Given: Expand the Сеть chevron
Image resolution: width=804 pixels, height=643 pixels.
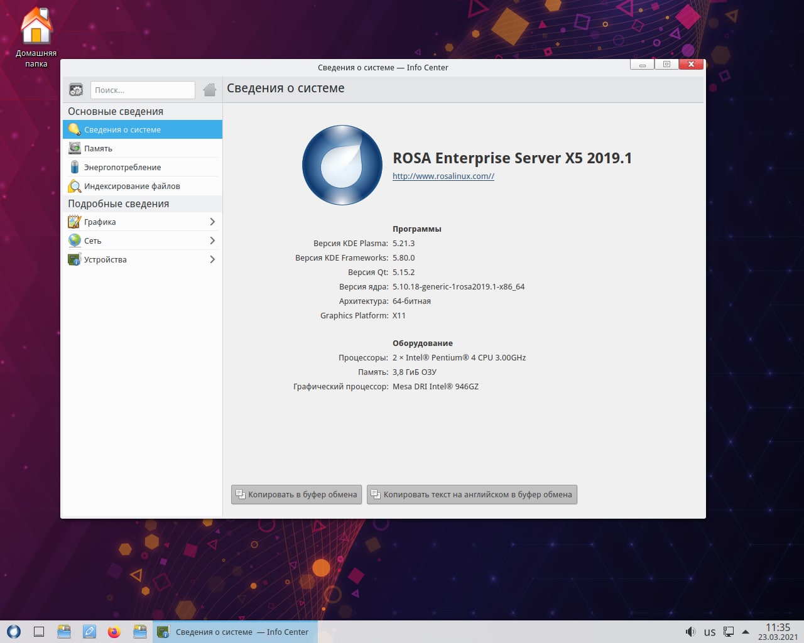Looking at the screenshot, I should 212,240.
